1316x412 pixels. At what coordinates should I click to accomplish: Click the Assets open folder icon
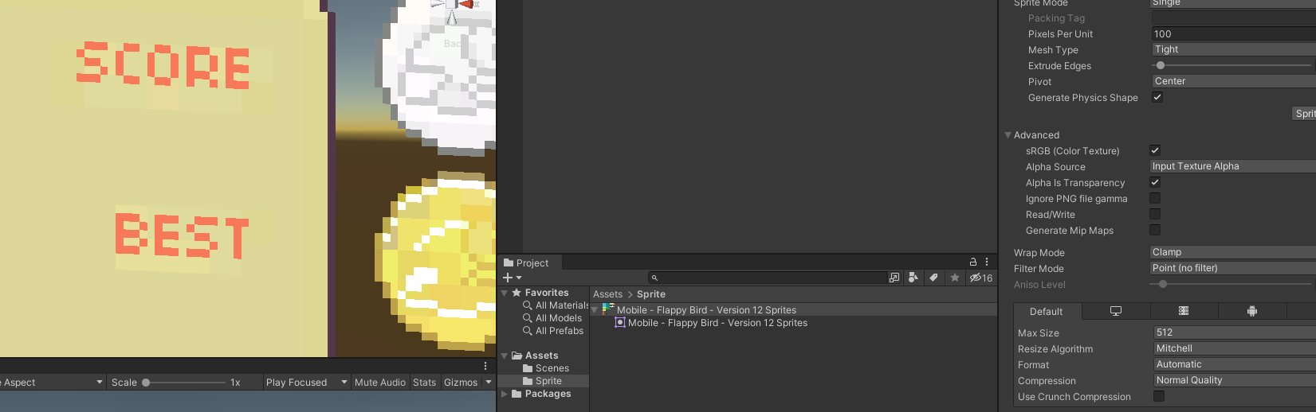coord(517,356)
